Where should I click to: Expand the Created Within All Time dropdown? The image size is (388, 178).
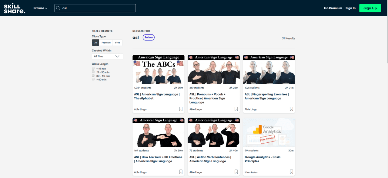pos(107,56)
